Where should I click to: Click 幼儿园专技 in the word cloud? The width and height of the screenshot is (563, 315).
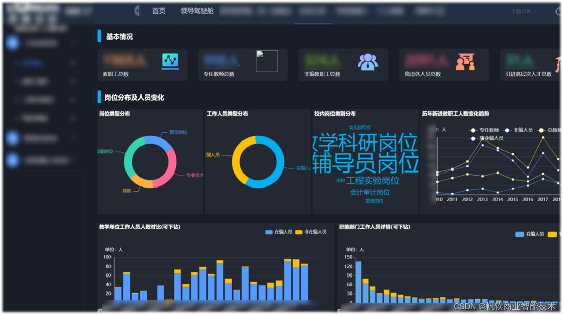360,127
